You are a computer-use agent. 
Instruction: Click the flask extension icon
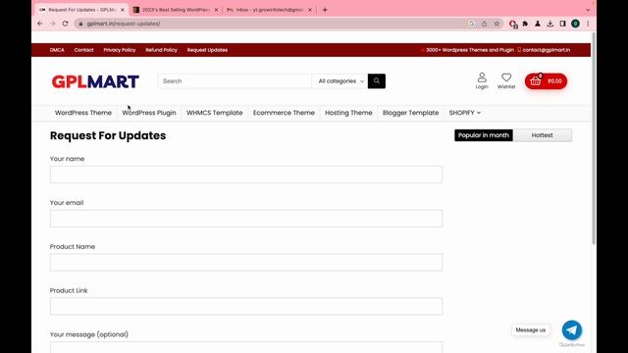coord(538,24)
